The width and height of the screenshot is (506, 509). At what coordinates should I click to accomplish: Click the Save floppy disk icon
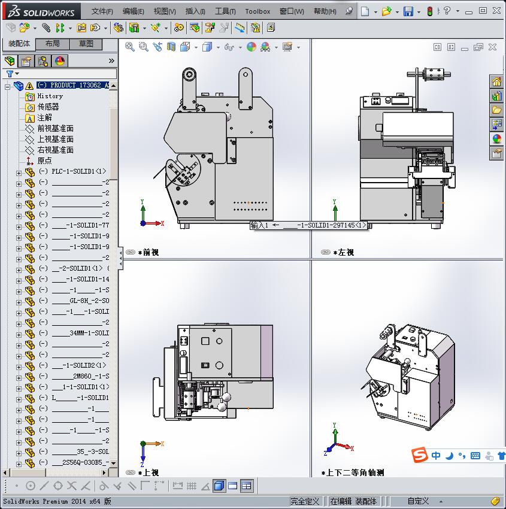pyautogui.click(x=408, y=11)
